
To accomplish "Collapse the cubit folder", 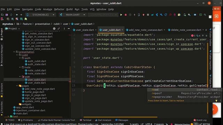I will pos(17,55).
